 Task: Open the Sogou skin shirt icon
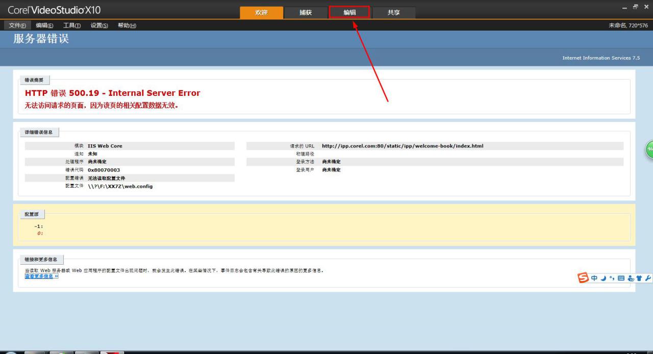pyautogui.click(x=639, y=279)
